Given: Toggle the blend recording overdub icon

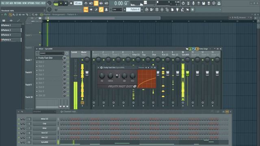Looking at the screenshot, I should (101, 3).
